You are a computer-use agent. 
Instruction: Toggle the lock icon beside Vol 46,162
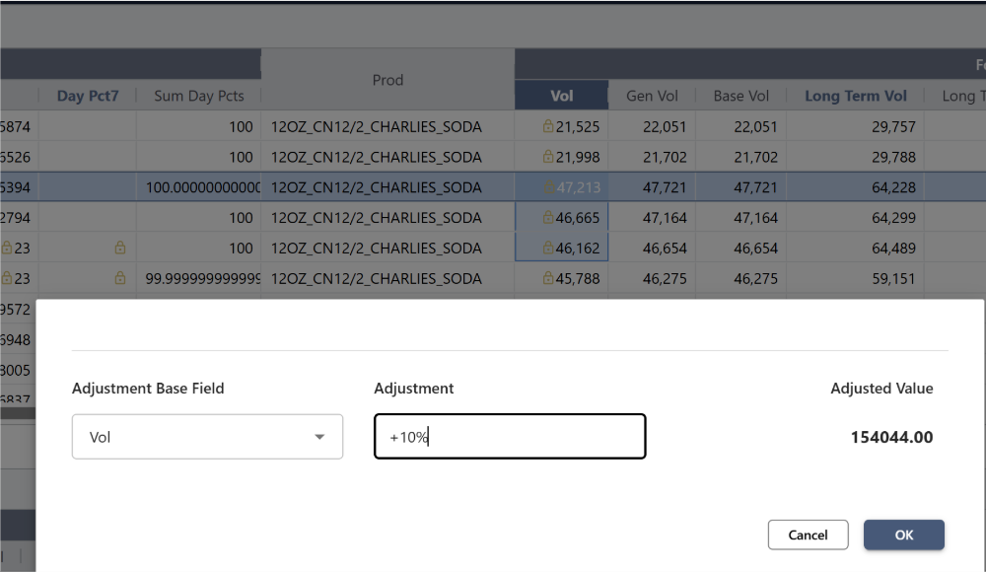pyautogui.click(x=548, y=249)
